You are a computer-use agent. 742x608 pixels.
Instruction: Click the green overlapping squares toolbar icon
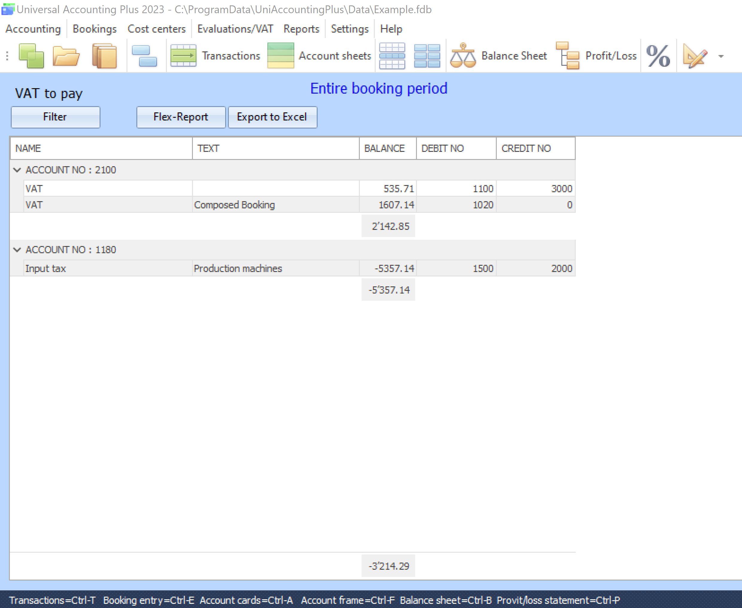click(31, 56)
